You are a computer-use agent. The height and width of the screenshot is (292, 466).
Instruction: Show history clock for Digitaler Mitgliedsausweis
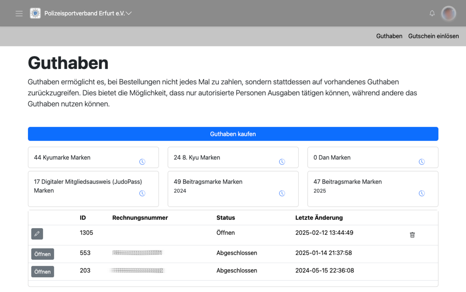tap(142, 193)
